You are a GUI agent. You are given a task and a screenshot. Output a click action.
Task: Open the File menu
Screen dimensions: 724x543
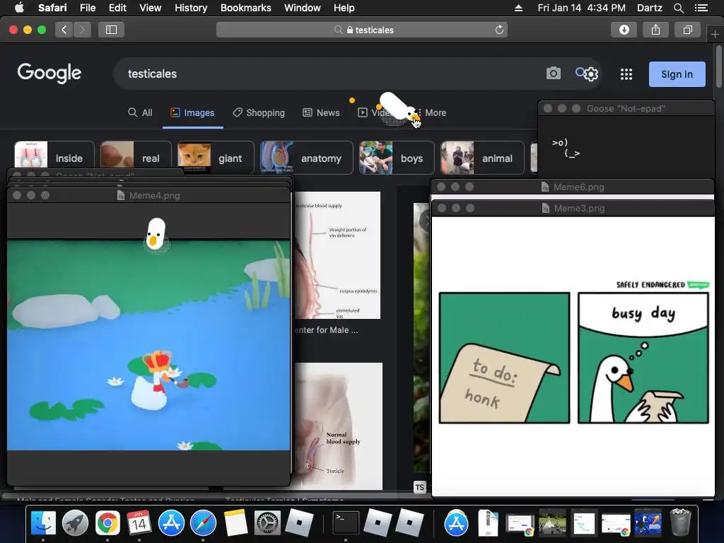coord(87,8)
